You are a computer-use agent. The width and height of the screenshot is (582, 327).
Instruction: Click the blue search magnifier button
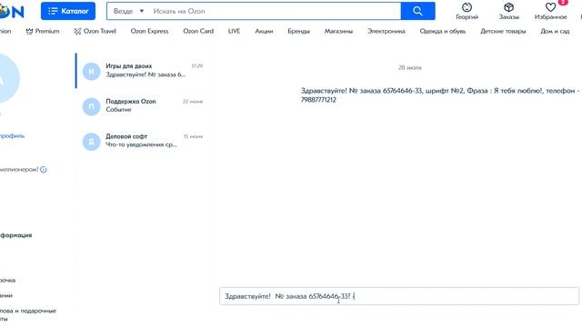point(418,11)
